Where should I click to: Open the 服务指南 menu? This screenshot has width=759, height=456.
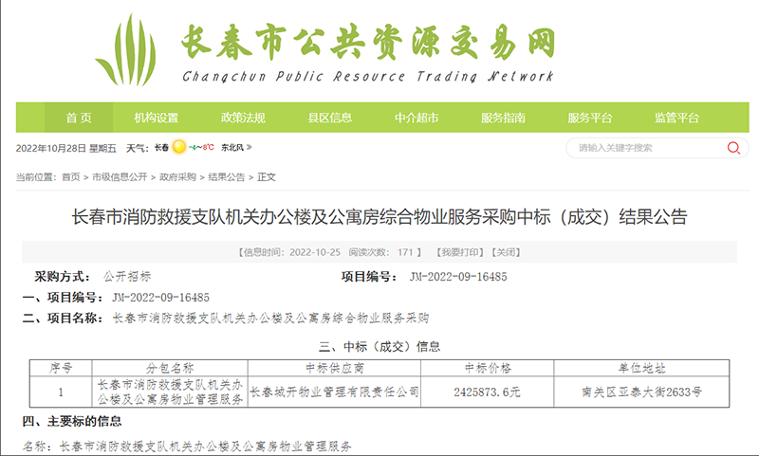[x=503, y=118]
